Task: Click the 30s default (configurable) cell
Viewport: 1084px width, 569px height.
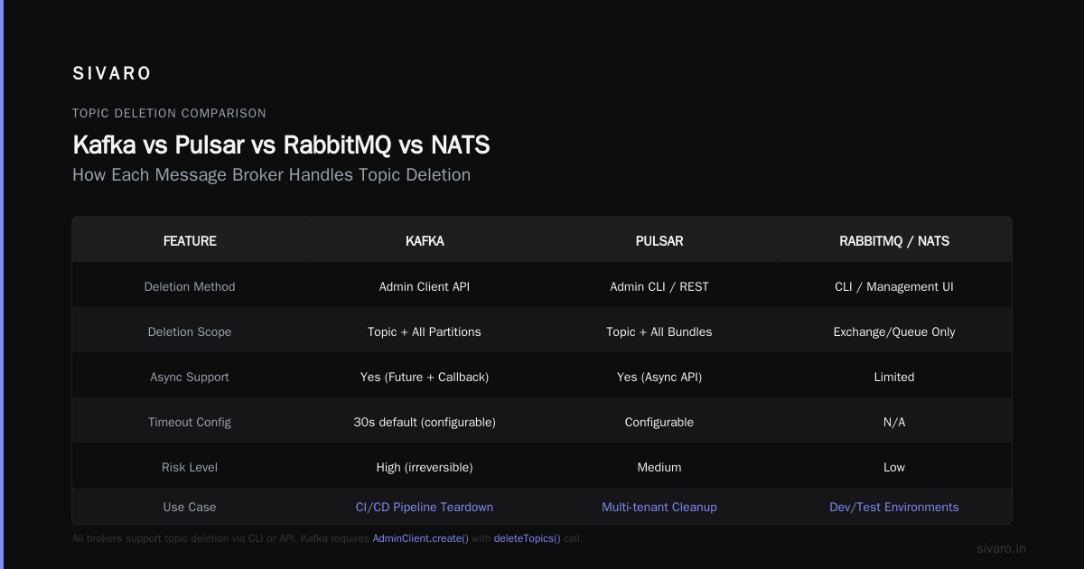Action: [425, 422]
